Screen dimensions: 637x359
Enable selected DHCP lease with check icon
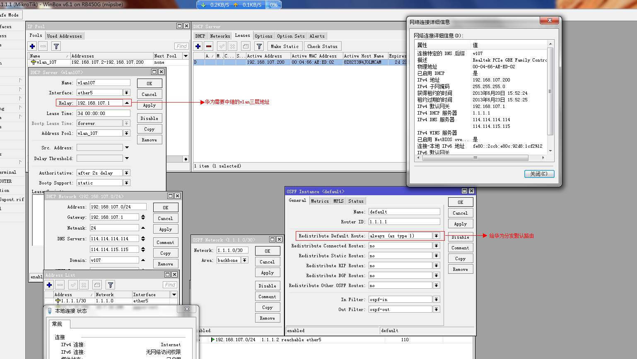click(x=222, y=46)
